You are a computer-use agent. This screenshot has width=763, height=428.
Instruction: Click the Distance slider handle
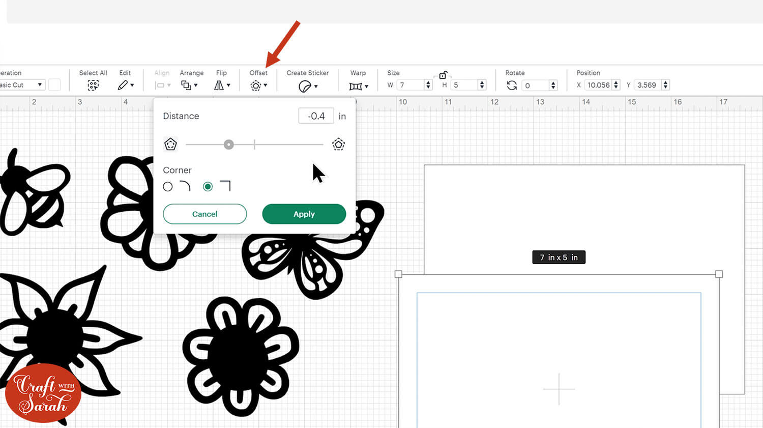(229, 145)
